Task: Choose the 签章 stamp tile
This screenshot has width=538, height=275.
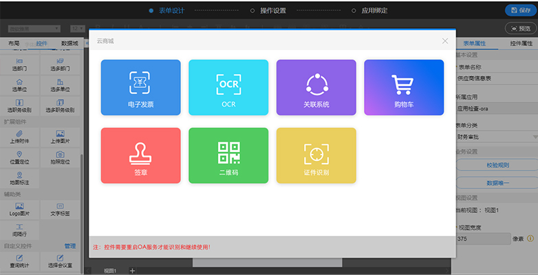Action: [140, 155]
